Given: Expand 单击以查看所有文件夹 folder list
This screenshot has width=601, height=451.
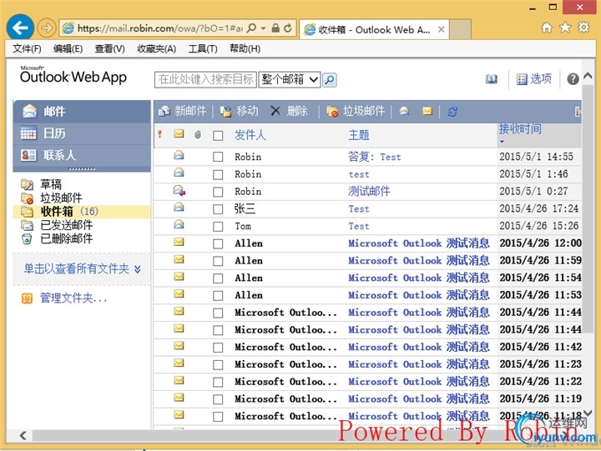Looking at the screenshot, I should [x=82, y=268].
